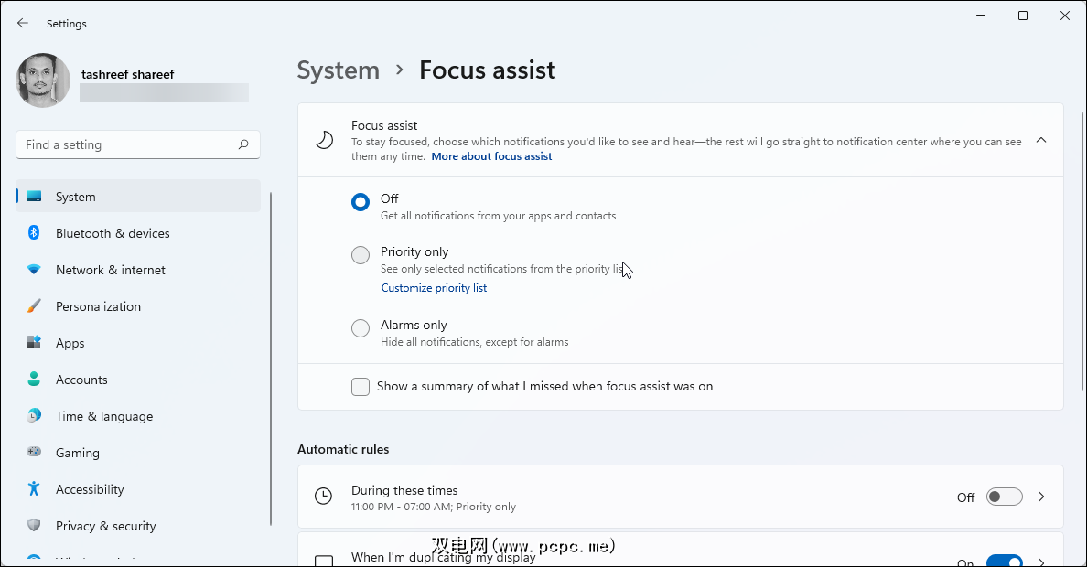Enable the summary of missed notifications checkbox
The image size is (1087, 567).
tap(361, 387)
